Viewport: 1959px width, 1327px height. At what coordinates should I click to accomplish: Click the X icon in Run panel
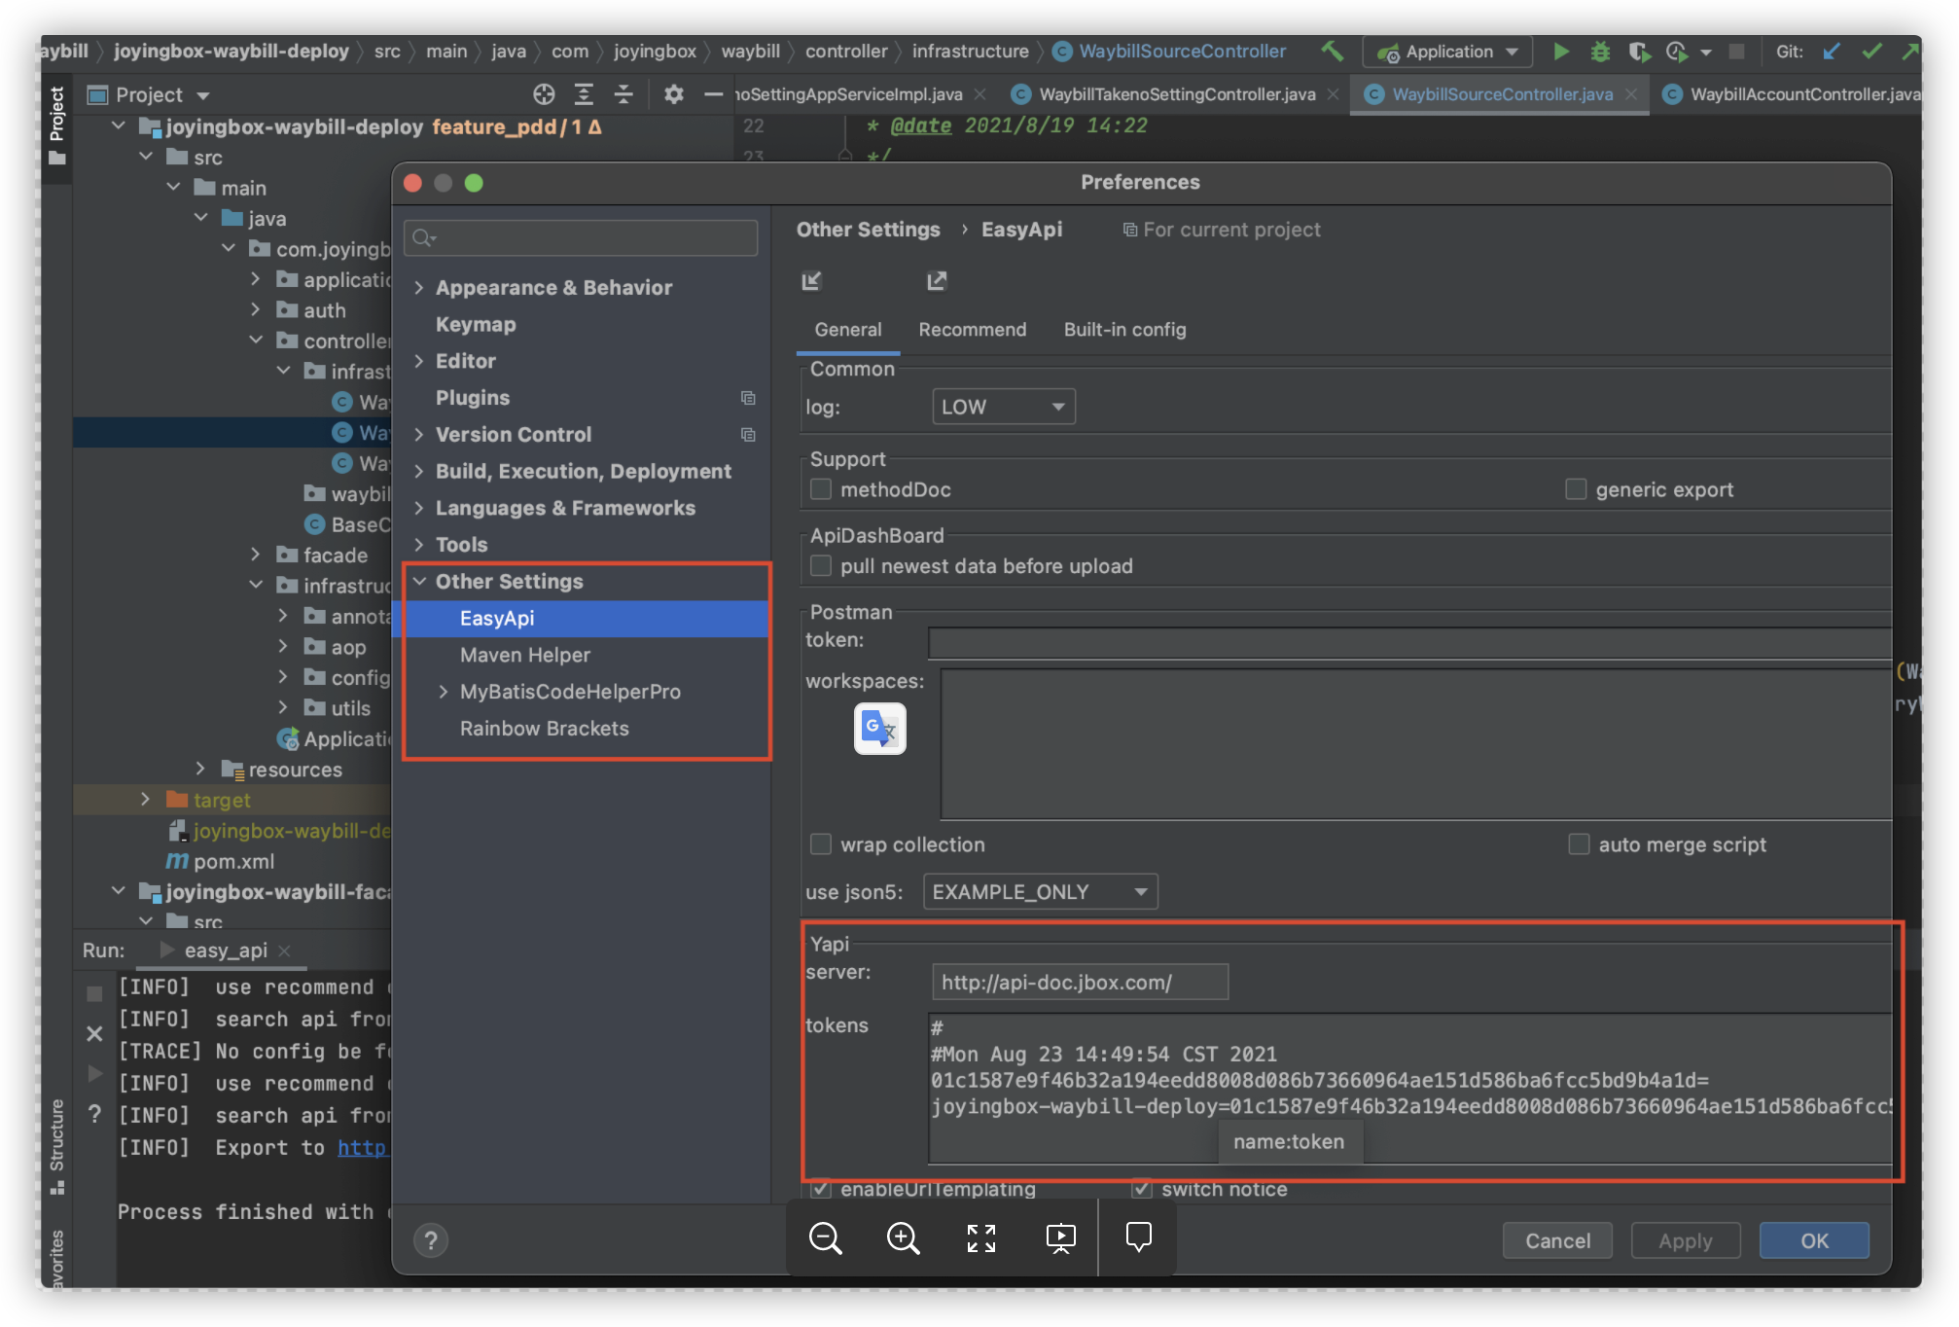[94, 1033]
